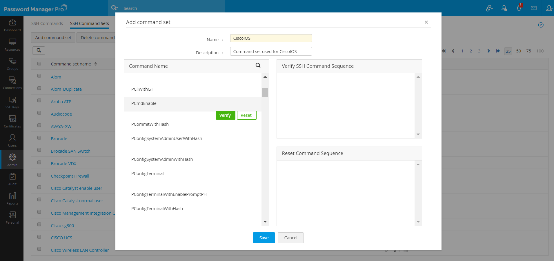
Task: Open the help question mark icon
Action: pos(541,25)
